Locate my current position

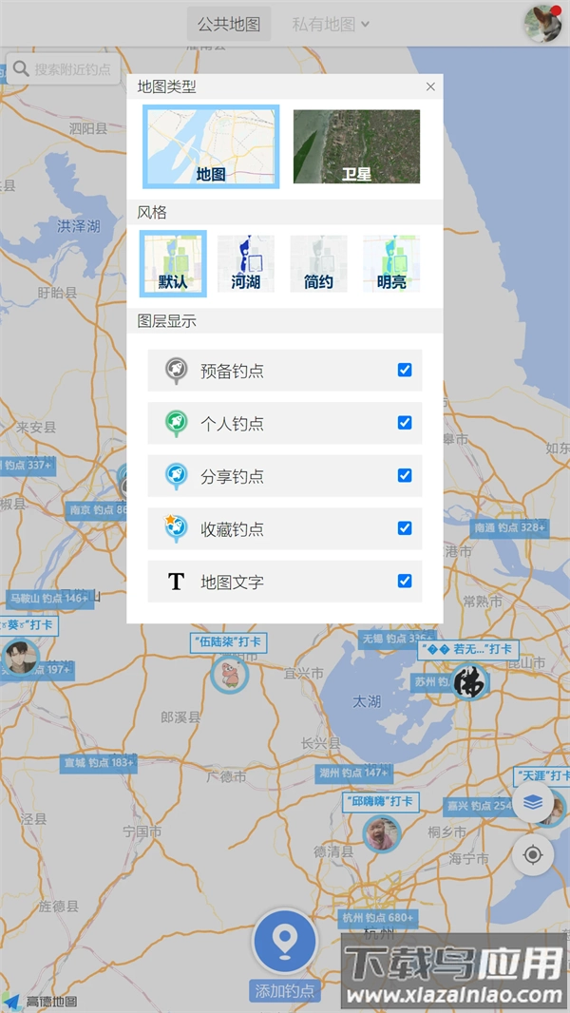point(533,855)
